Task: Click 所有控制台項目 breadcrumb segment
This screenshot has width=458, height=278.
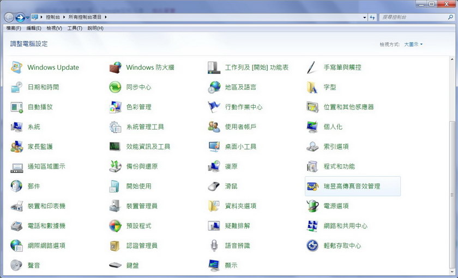Action: (x=85, y=17)
